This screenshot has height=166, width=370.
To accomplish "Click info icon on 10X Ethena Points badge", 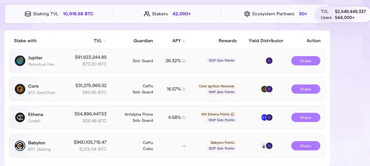I will pyautogui.click(x=232, y=114).
